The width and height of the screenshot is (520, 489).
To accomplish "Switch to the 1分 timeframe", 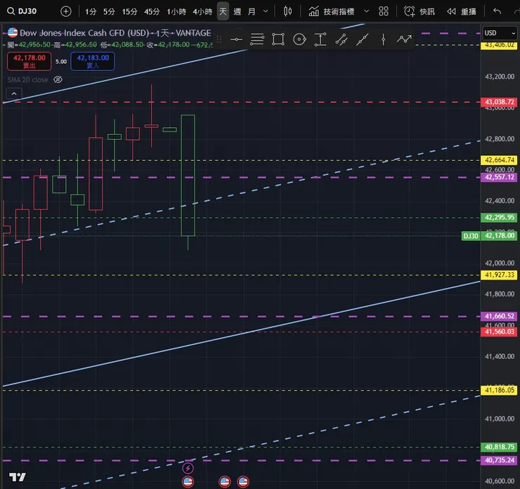I will [x=91, y=12].
